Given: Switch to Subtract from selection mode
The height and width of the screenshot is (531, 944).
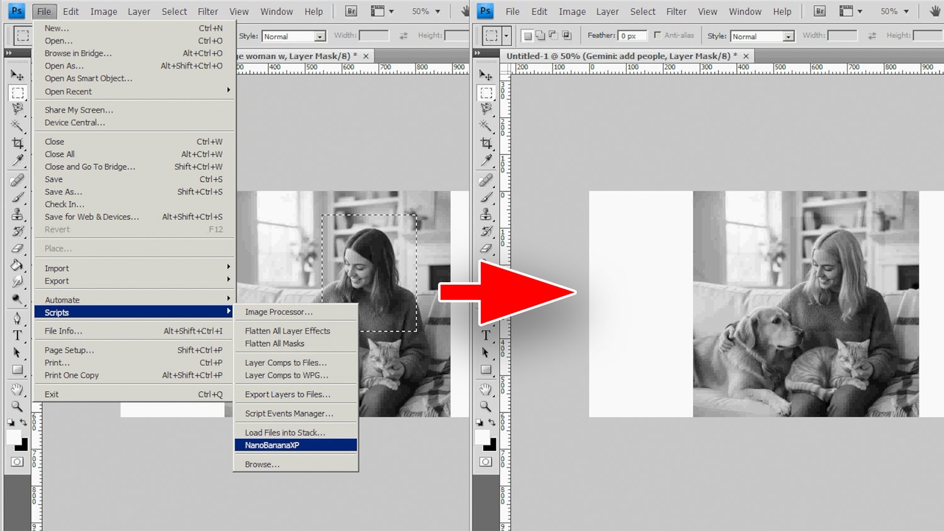Looking at the screenshot, I should coord(553,36).
